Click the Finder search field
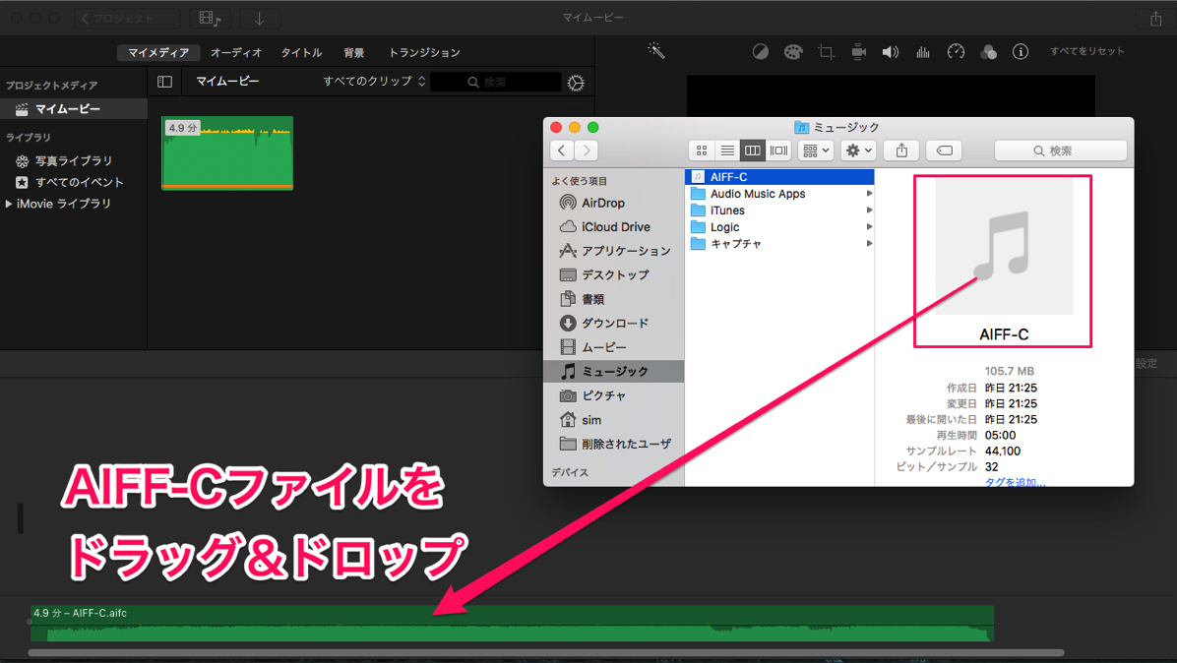Viewport: 1177px width, 663px height. [x=1061, y=151]
